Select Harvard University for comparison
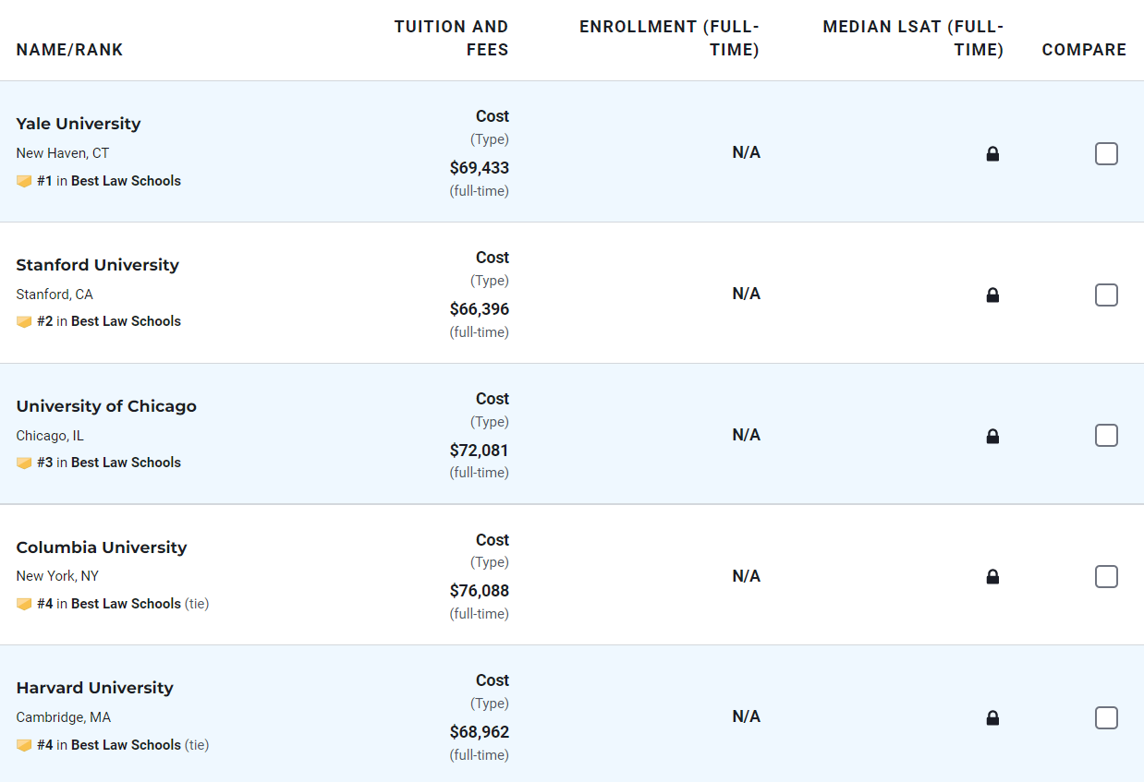The image size is (1144, 782). click(x=1106, y=718)
